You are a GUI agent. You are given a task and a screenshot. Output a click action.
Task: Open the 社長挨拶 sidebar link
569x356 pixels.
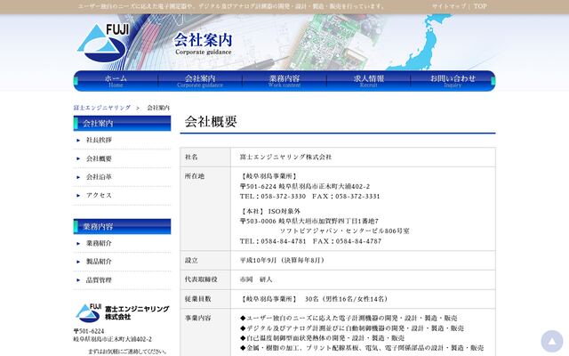99,141
